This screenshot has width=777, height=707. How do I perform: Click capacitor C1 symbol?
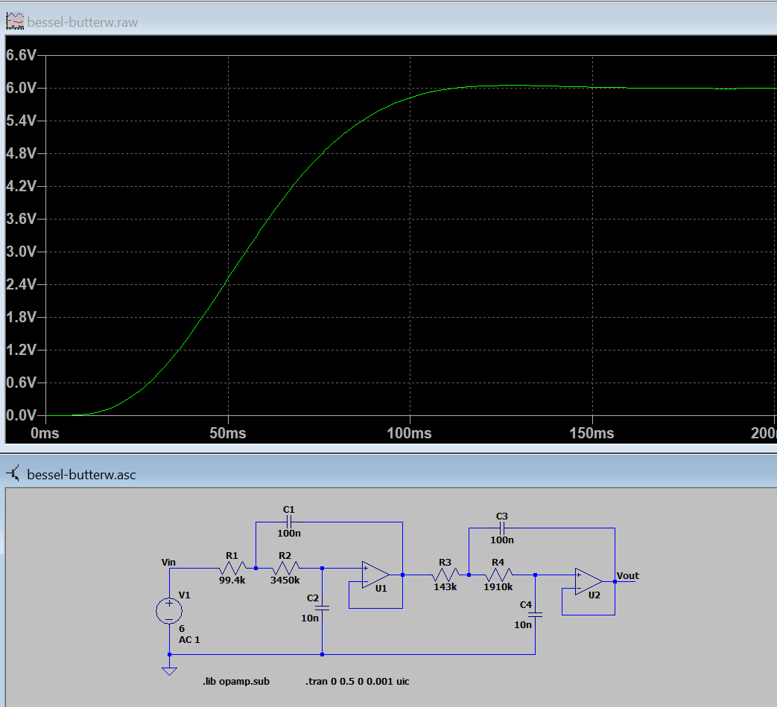pyautogui.click(x=289, y=522)
